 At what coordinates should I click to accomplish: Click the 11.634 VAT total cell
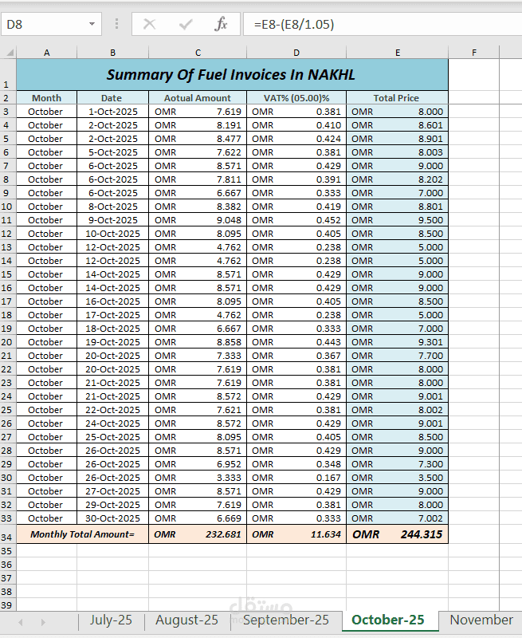(x=296, y=534)
